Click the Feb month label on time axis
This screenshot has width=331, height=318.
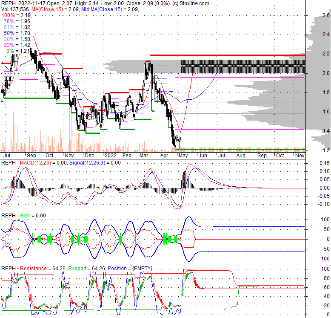coord(127,156)
